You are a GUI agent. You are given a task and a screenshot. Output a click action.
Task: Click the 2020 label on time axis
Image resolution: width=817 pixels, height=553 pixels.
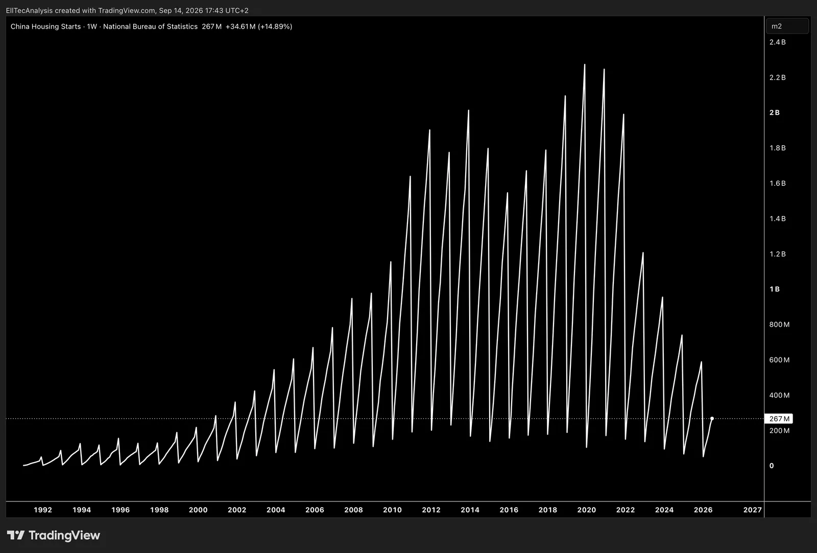587,510
